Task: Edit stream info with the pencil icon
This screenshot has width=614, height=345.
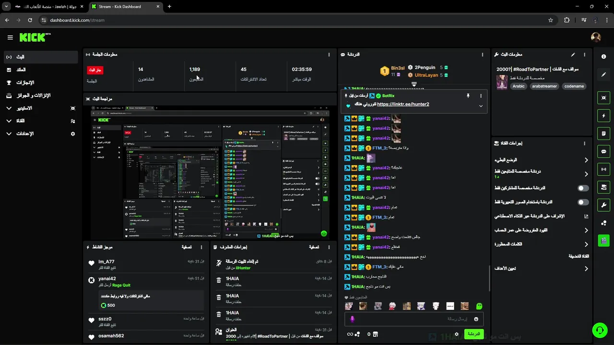Action: click(x=573, y=55)
